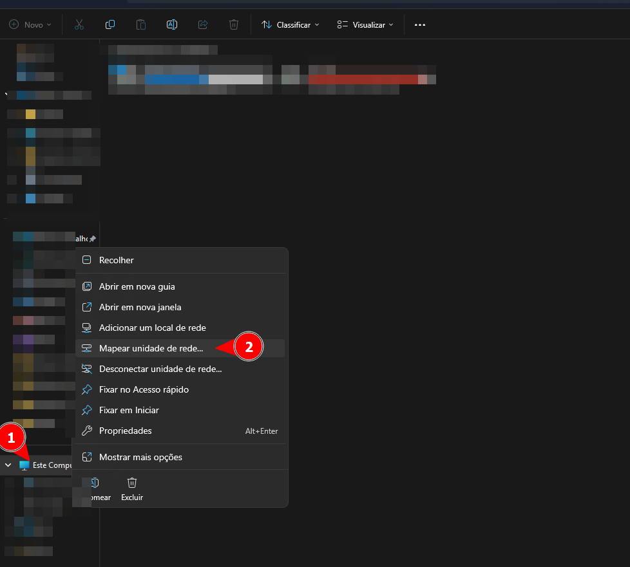Screen dimensions: 630x567
Task: Open the Novo dropdown button
Action: click(31, 24)
